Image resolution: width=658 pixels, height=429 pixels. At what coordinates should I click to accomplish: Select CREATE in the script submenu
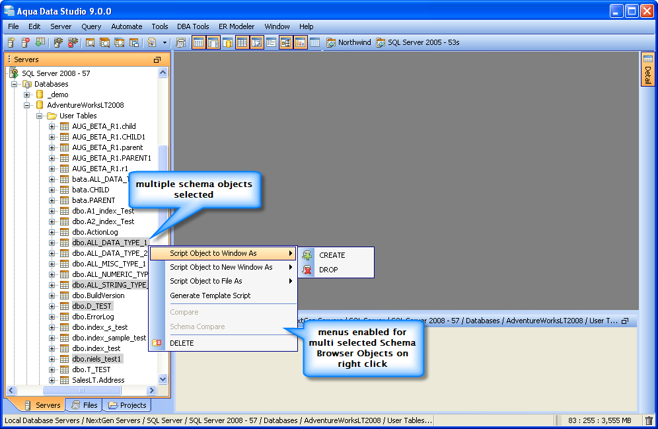pos(336,255)
